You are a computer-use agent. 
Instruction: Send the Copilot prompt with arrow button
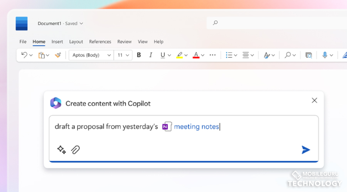point(306,150)
